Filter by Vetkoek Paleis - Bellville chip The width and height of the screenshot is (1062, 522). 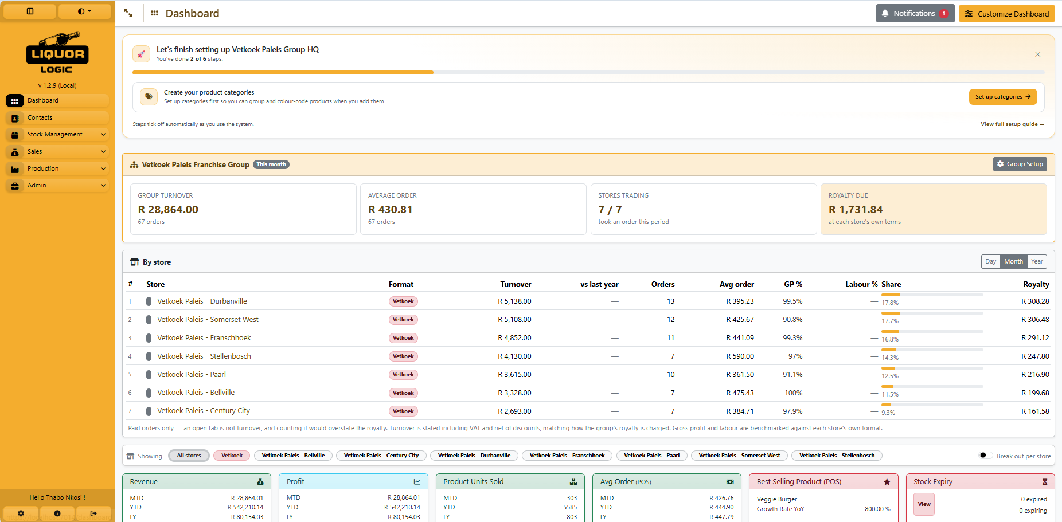[x=293, y=456]
